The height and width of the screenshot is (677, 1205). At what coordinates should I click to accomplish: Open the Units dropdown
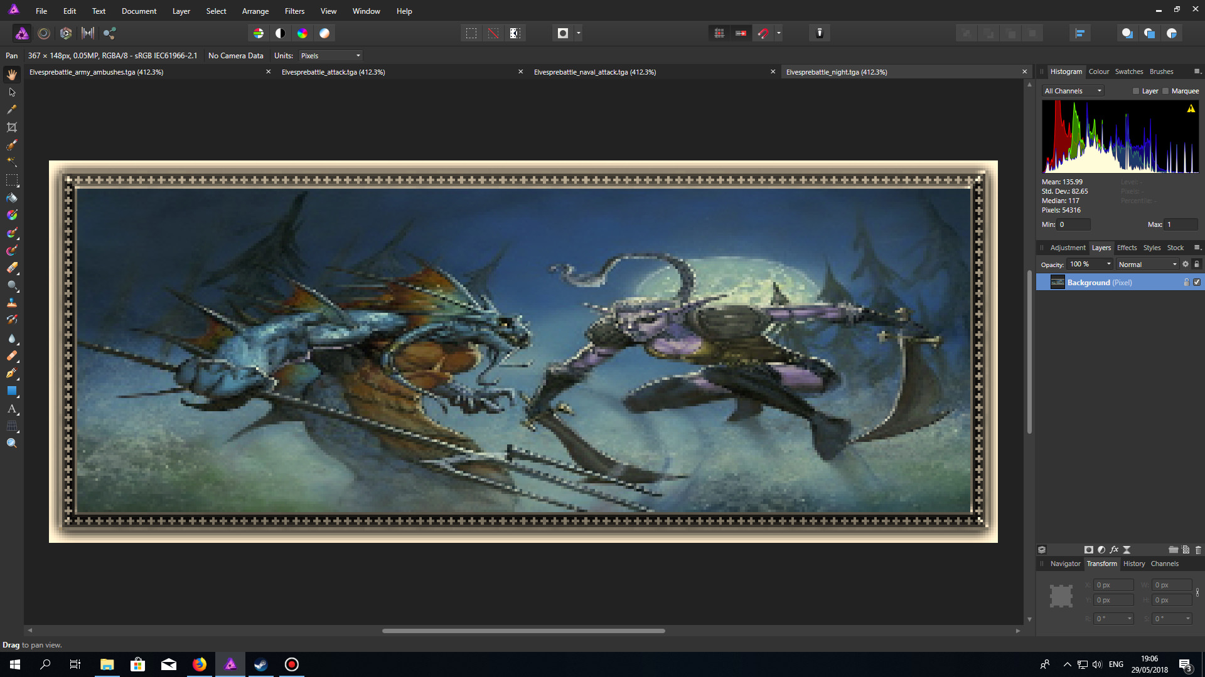pos(331,56)
